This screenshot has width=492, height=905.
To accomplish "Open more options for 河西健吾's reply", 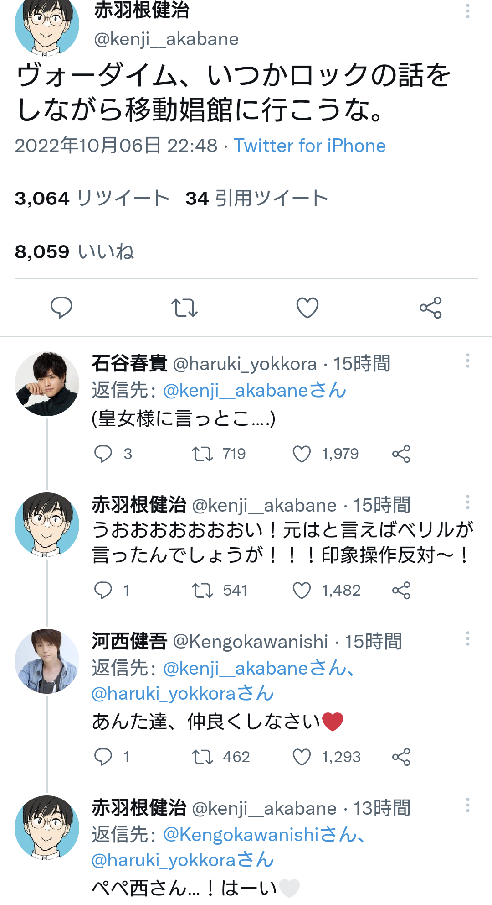I will tap(467, 638).
